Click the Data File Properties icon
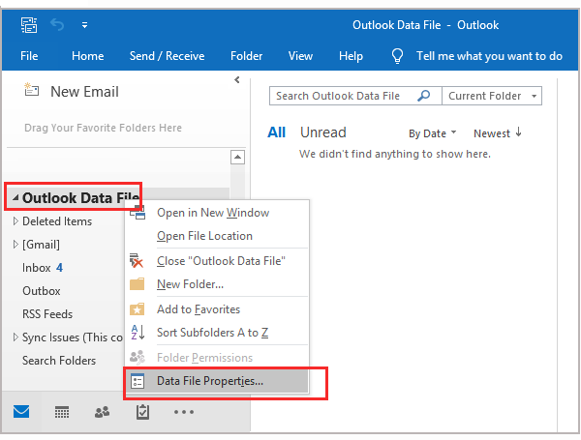 click(138, 381)
